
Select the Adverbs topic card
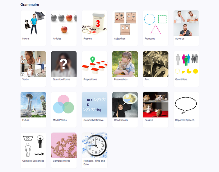click(x=186, y=28)
